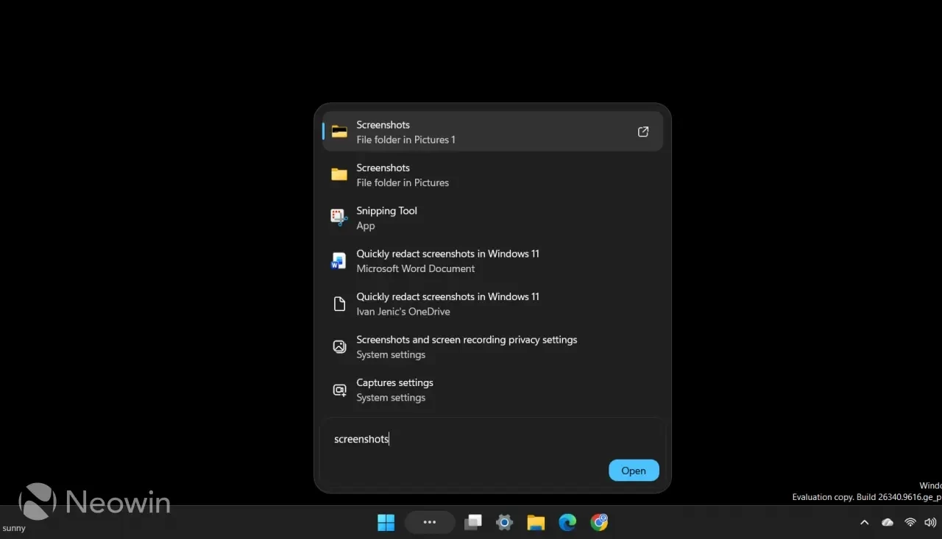Open the "sunny" weather widget on the taskbar
The image size is (942, 539).
14,528
